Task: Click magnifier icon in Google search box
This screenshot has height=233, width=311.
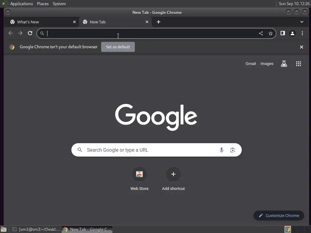Action: [80, 150]
